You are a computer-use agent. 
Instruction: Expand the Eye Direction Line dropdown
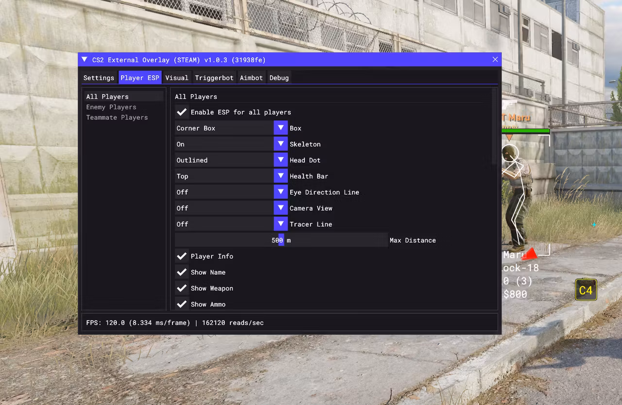(x=231, y=192)
